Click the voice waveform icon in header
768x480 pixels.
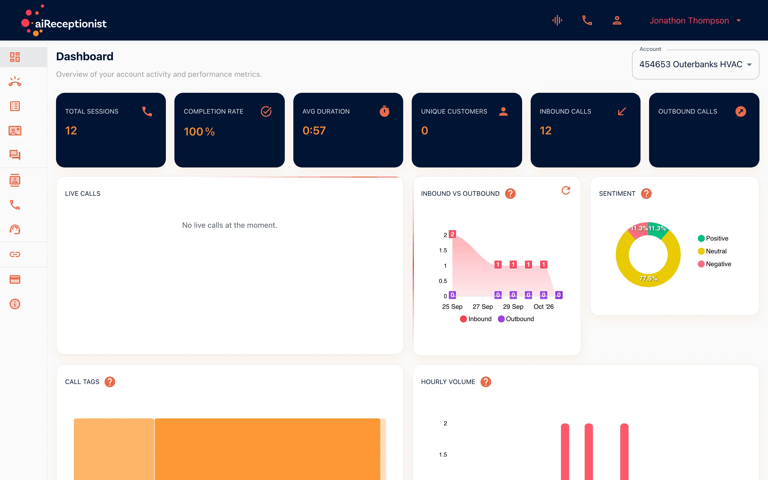point(557,20)
